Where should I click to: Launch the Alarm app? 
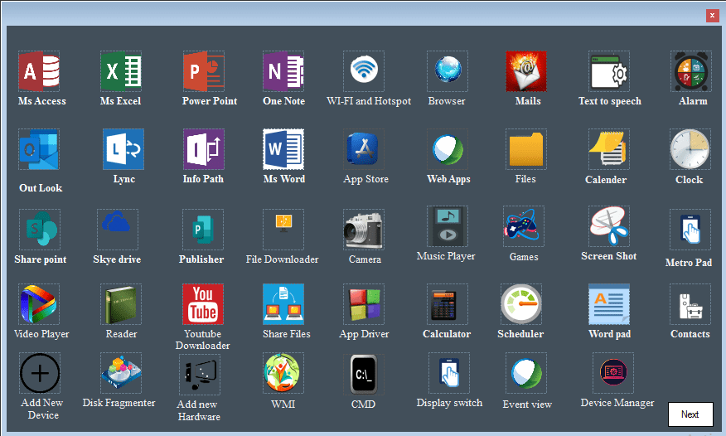click(690, 71)
